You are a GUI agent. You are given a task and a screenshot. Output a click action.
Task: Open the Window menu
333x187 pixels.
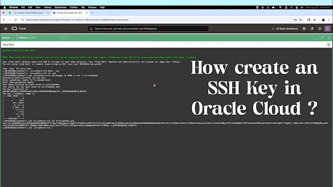(92, 7)
